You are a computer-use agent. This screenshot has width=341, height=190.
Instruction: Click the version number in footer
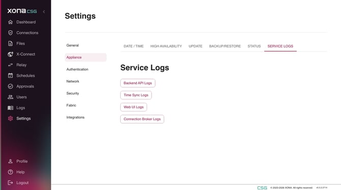pos(322,187)
